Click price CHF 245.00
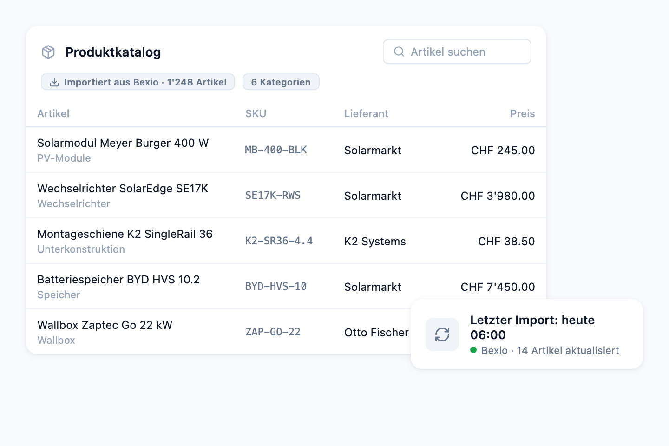 503,151
